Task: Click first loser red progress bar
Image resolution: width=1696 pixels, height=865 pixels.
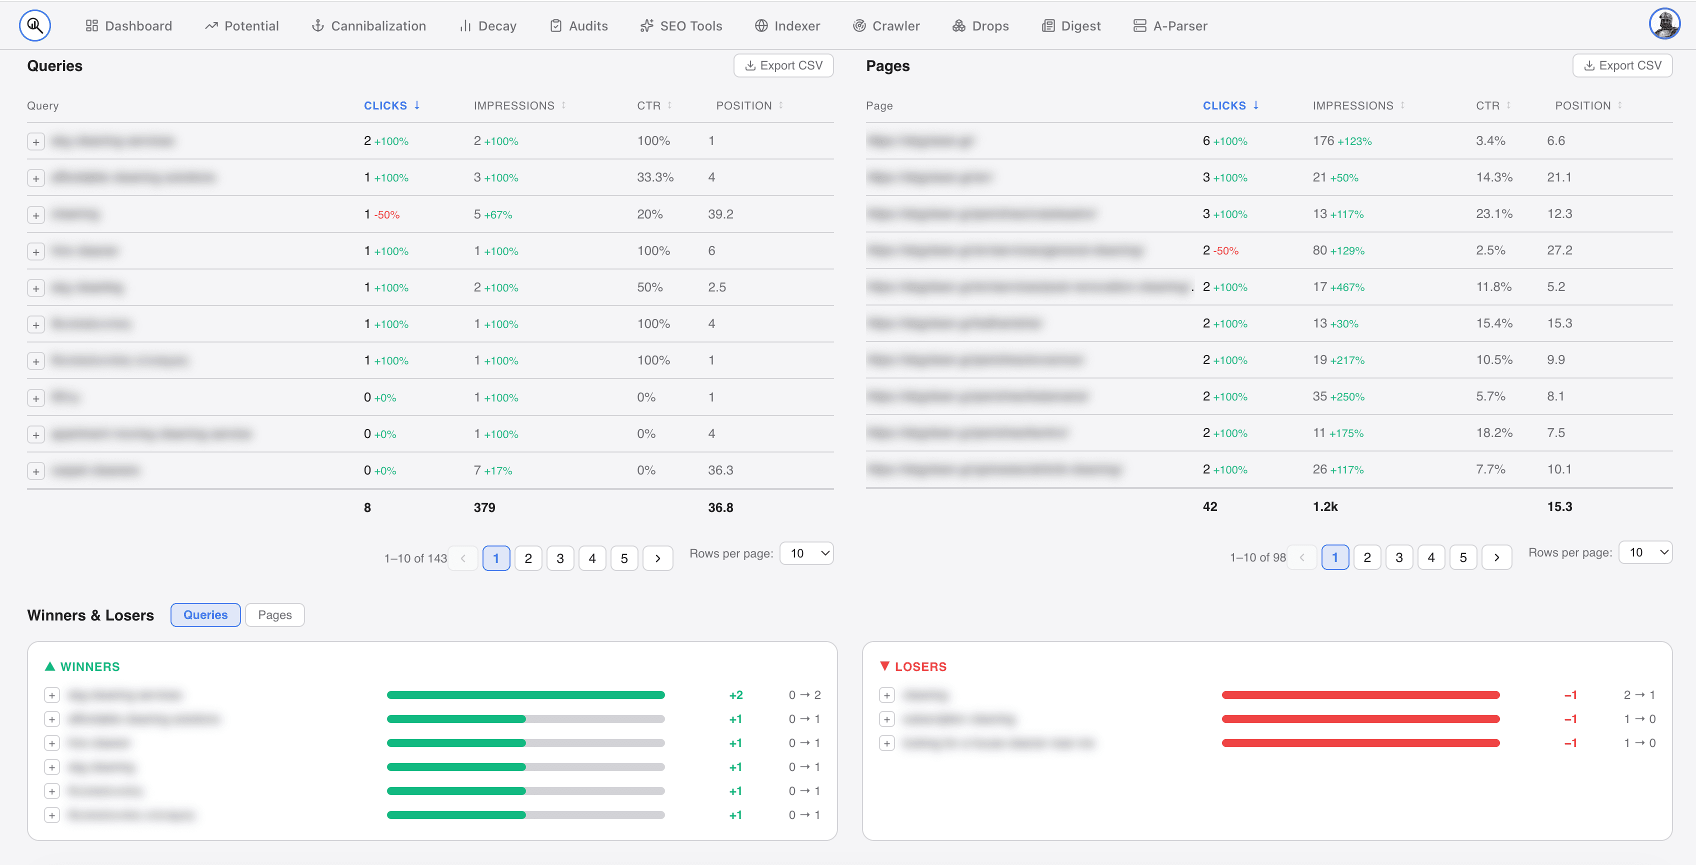Action: [x=1360, y=695]
